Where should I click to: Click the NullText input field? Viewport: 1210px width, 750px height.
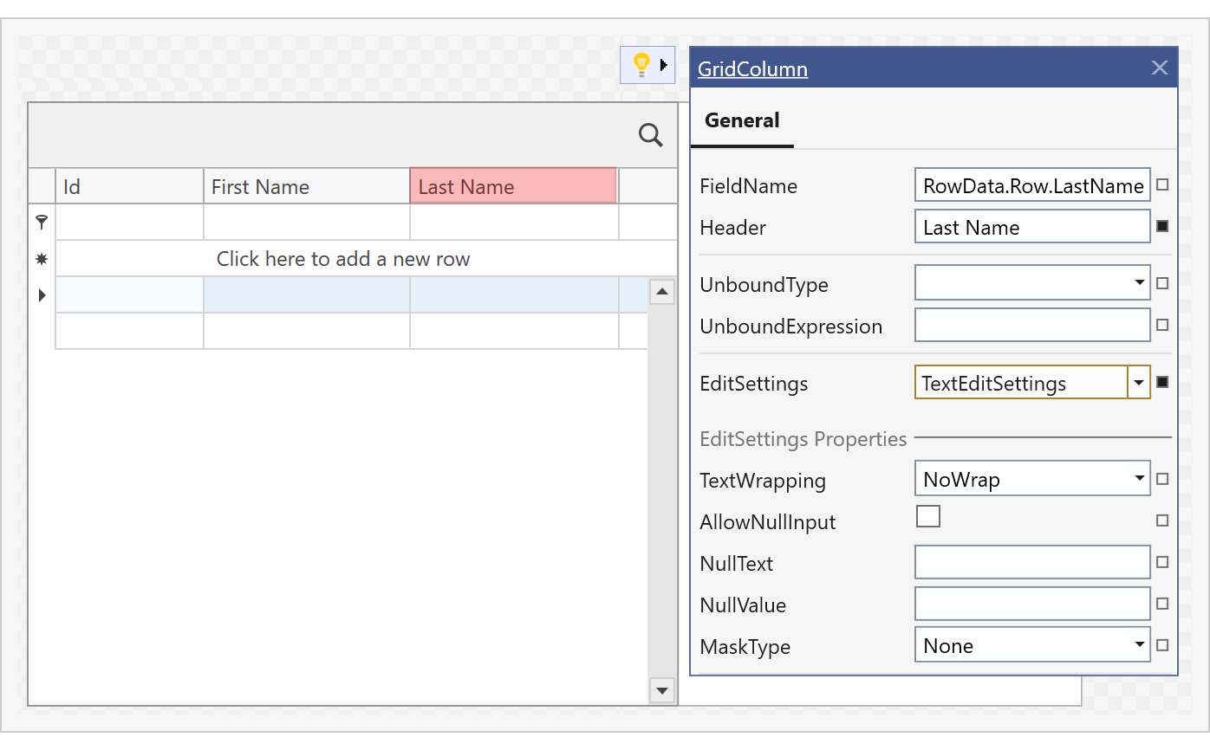click(1032, 562)
